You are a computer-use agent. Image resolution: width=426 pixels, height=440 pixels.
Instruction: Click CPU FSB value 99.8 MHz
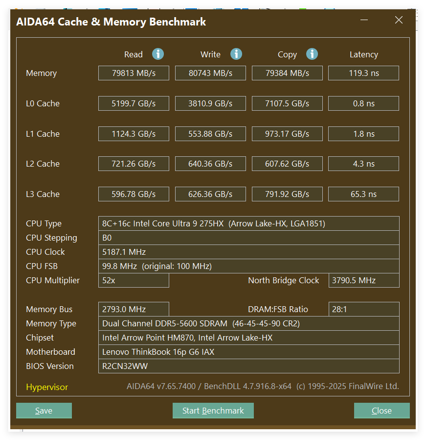249,266
